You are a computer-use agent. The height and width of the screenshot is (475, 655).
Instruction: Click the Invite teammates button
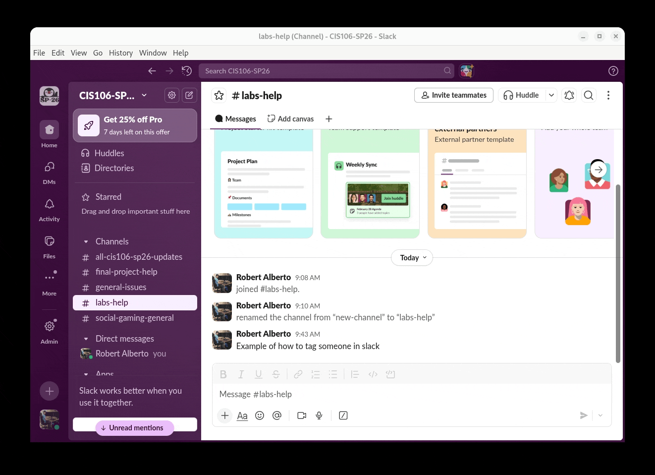[453, 95]
